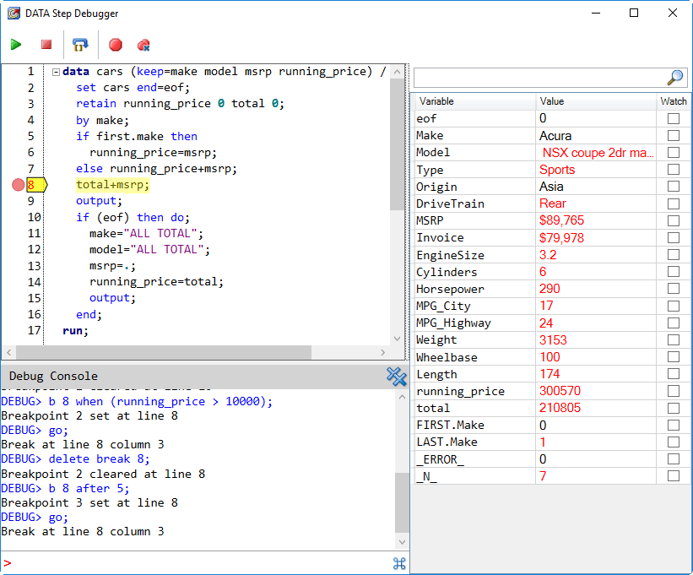Enable Watch for the eof variable
Image resolution: width=693 pixels, height=575 pixels.
(x=673, y=118)
